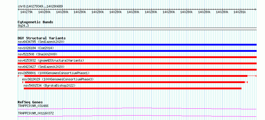Select the Cytogenetic Bands track title
The height and width of the screenshot is (120, 265).
tap(35, 22)
